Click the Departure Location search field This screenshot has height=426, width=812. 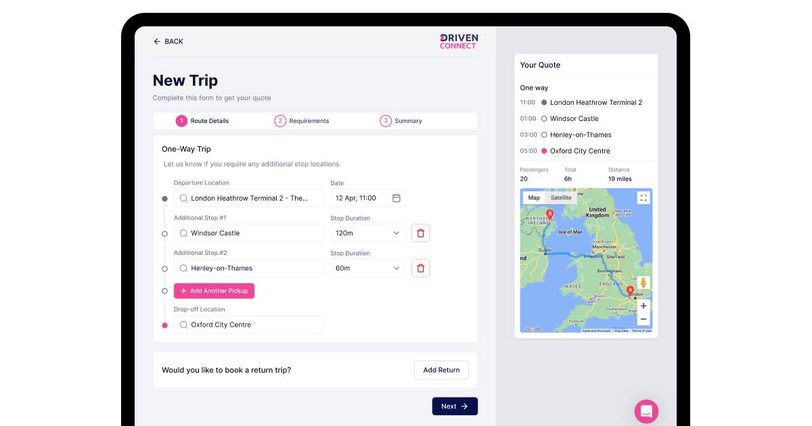coord(249,198)
